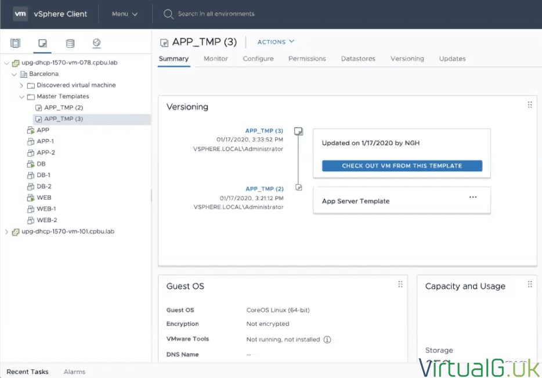This screenshot has width=542, height=378.
Task: Click the APP_TMP (2) template icon in tree
Action: coord(38,108)
